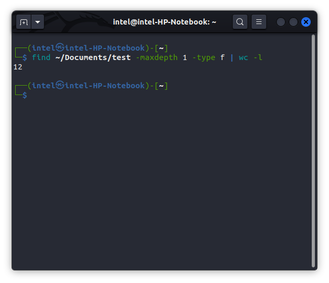Click the 'wc' command after the pipe
The width and height of the screenshot is (329, 283).
[244, 57]
